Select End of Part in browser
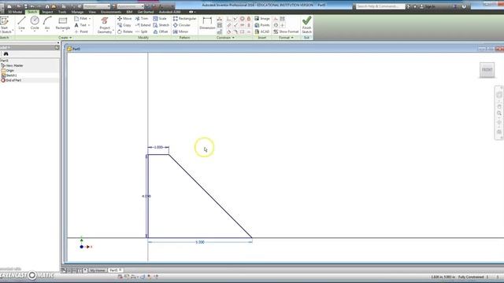 [11, 80]
